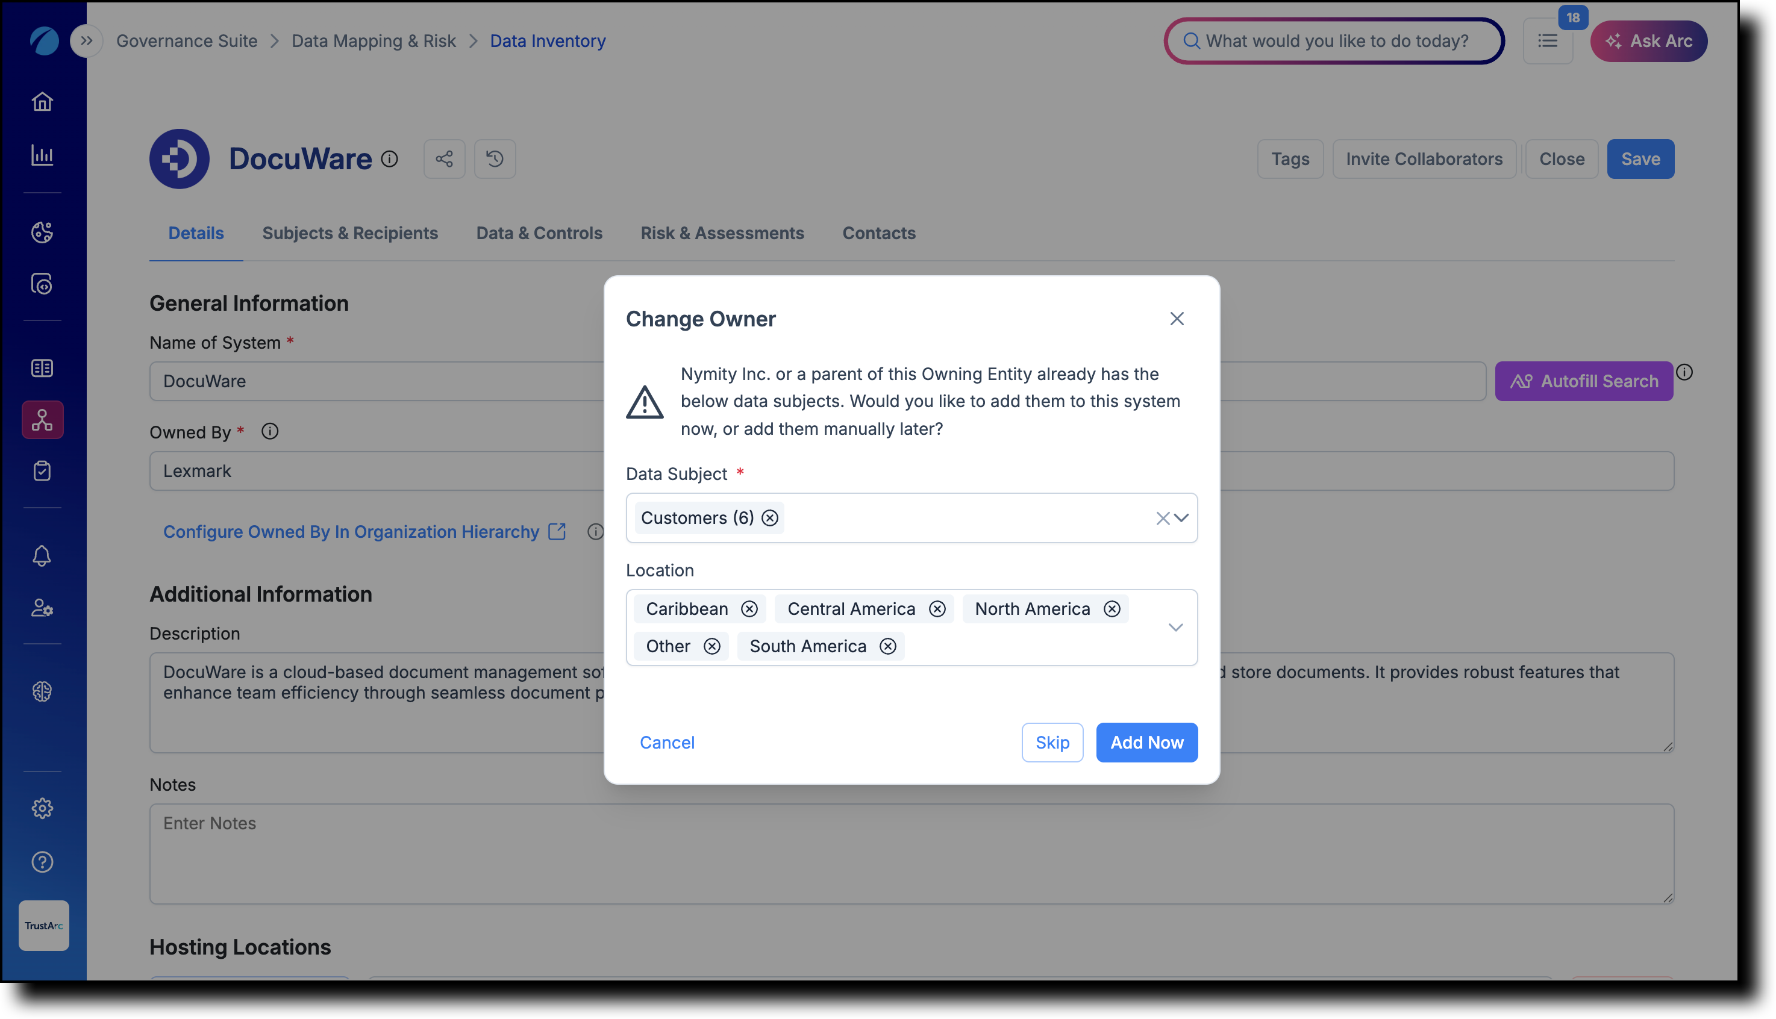Switch to the Risk & Assessments tab
1776x1019 pixels.
722,233
